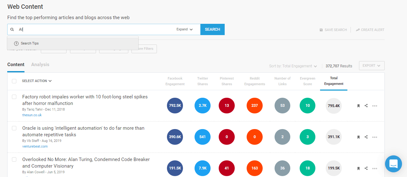Share the Factory robot article
This screenshot has height=177, width=407.
pyautogui.click(x=366, y=106)
